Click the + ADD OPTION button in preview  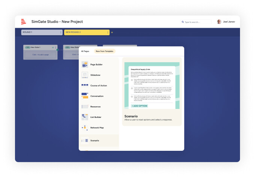pos(139,106)
